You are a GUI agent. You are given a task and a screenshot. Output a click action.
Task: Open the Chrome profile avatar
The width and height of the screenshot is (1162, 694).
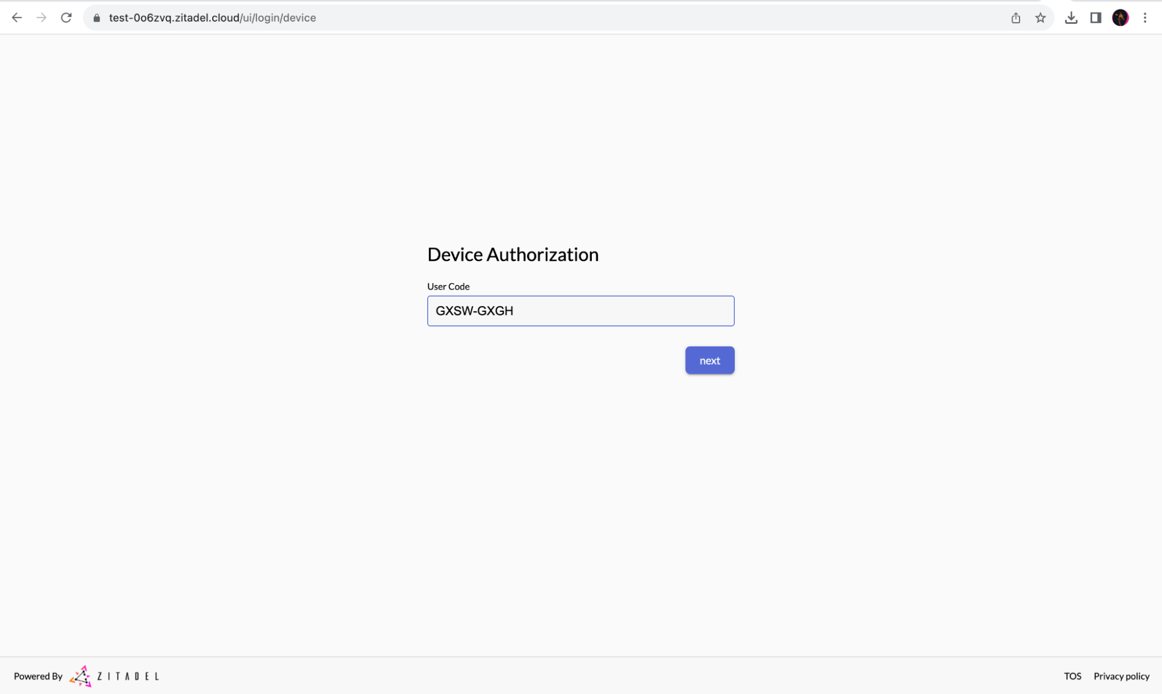pos(1120,18)
